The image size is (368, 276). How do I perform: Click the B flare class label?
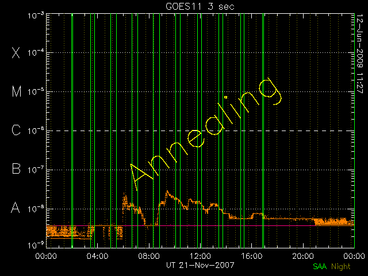click(x=16, y=168)
